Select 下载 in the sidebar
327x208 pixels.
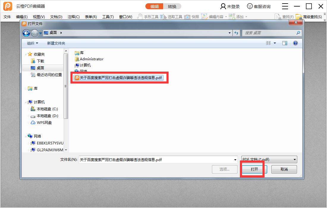click(x=37, y=61)
